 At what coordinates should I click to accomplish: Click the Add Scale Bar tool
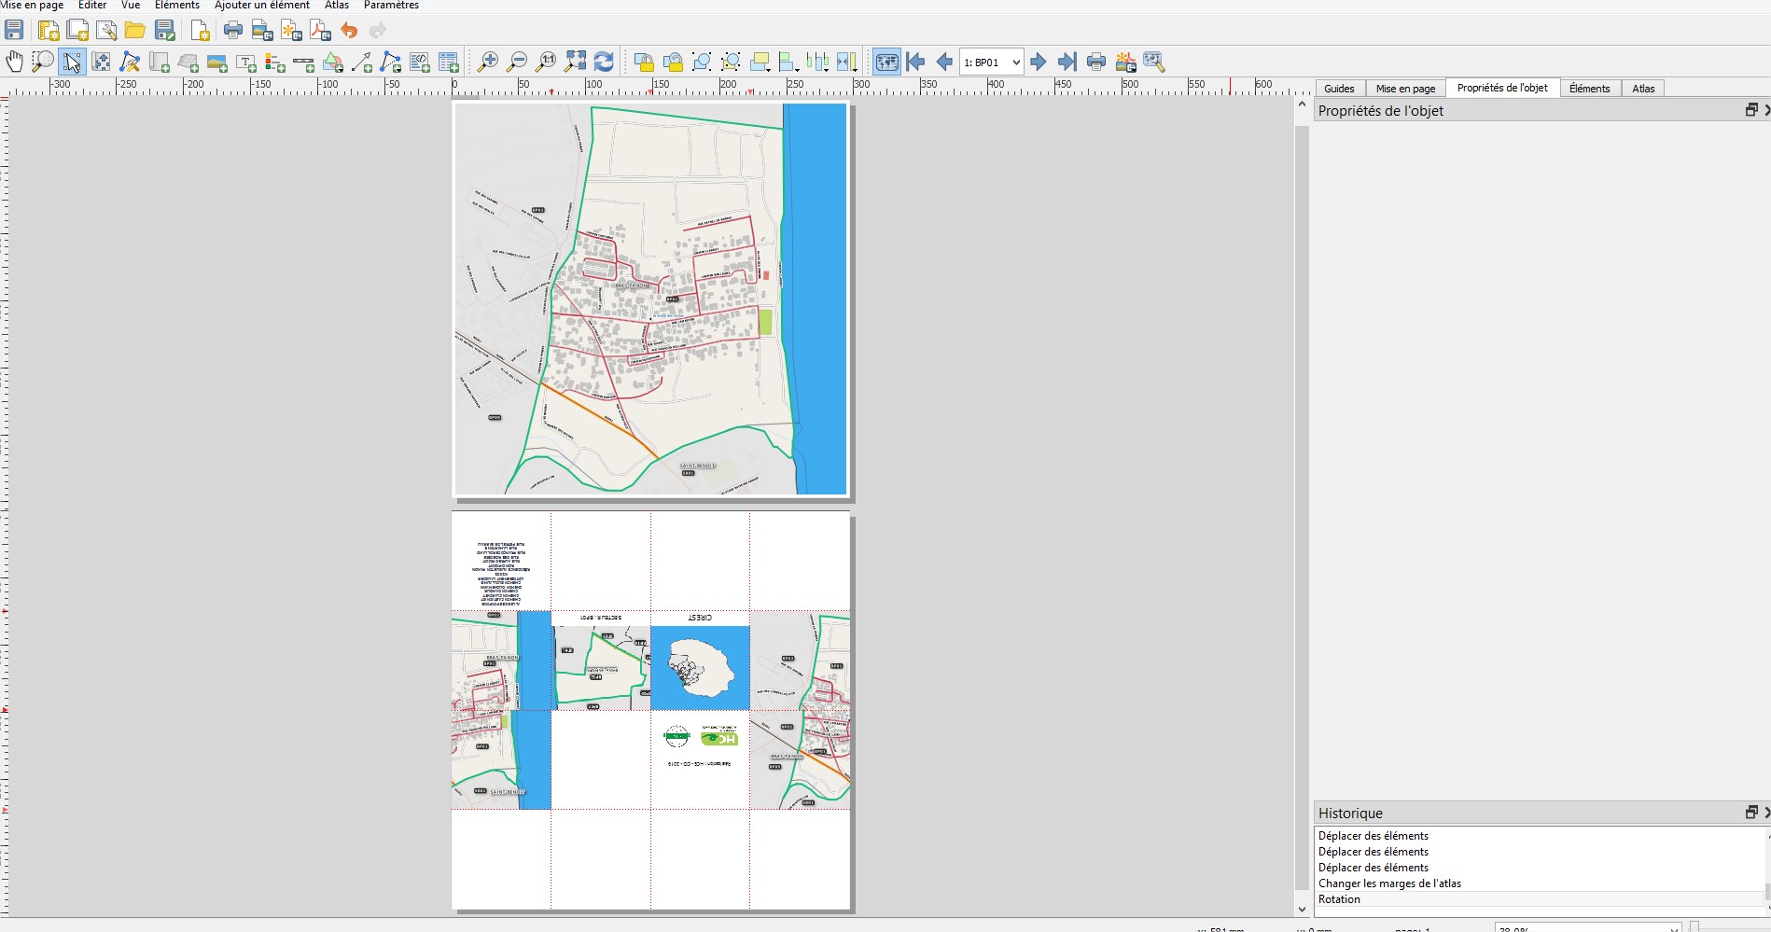point(304,63)
